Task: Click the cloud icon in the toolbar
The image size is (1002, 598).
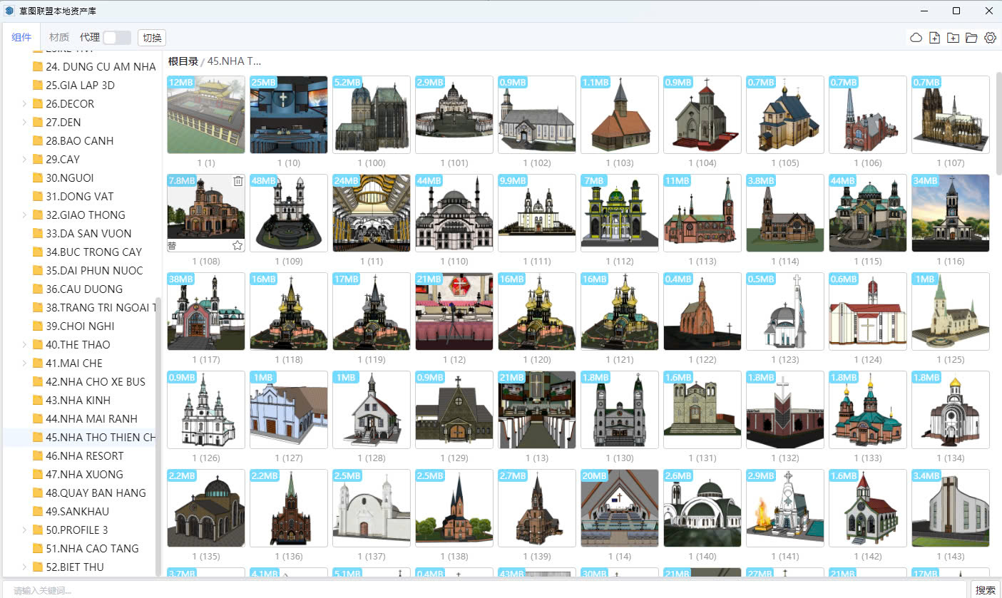Action: point(916,38)
